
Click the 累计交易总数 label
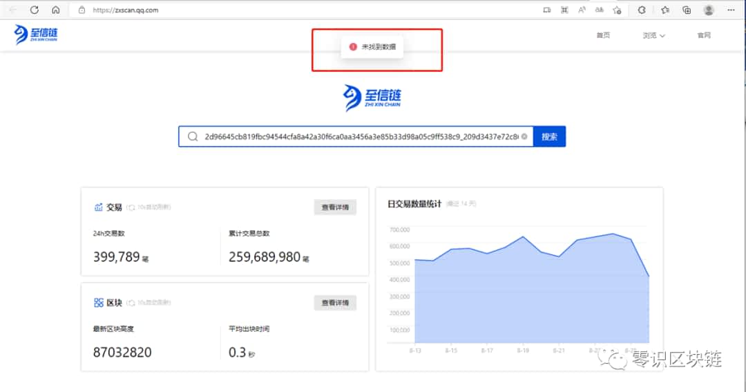249,234
